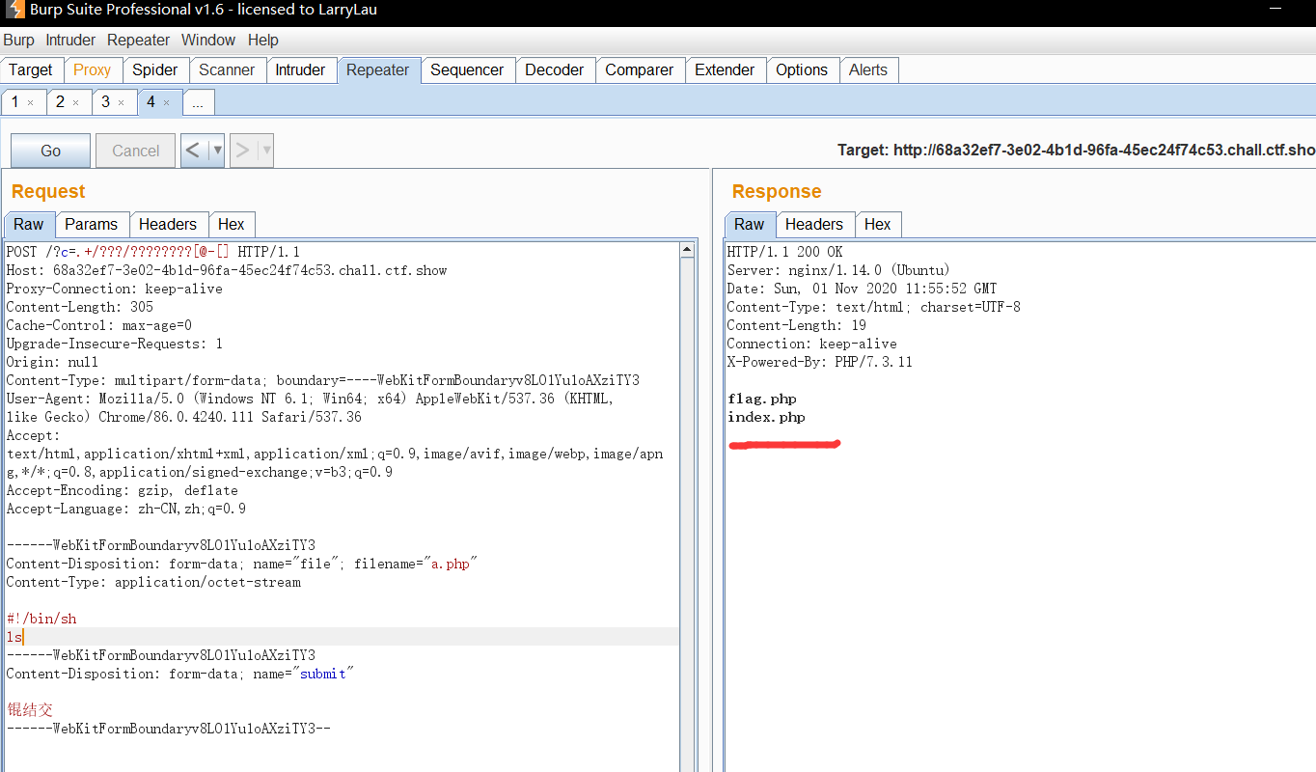Click the #!/bin/sh payload line
This screenshot has height=772, width=1316.
point(41,619)
